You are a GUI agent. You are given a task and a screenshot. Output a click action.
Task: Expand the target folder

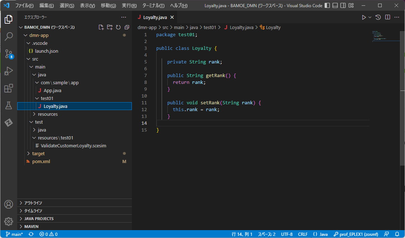[x=38, y=153]
